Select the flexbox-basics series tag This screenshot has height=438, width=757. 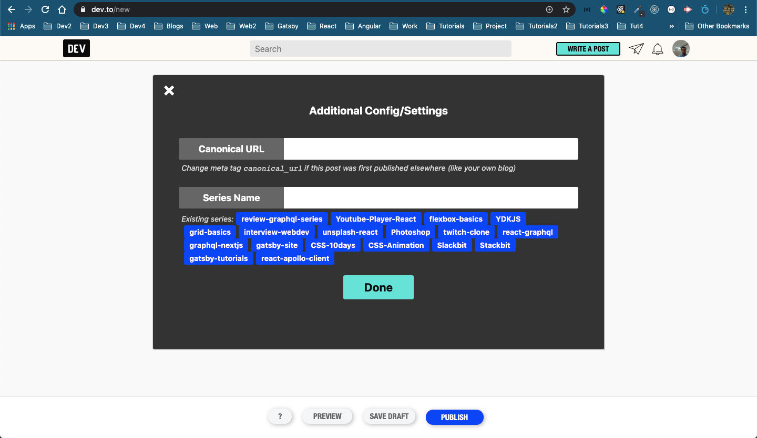(x=456, y=219)
